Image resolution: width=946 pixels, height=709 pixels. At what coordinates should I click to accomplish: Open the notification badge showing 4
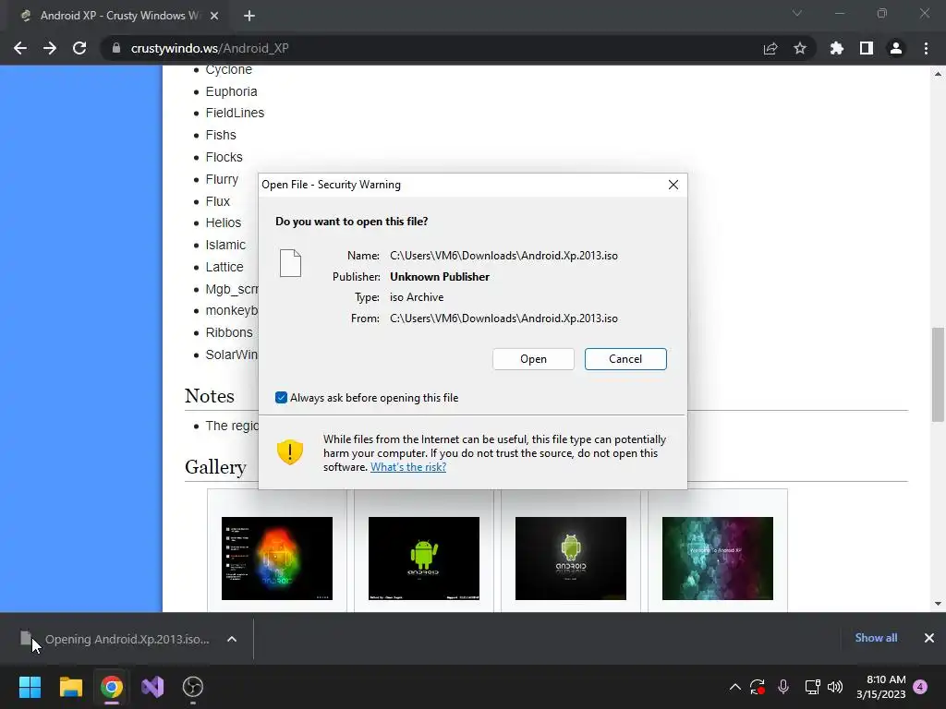(920, 687)
